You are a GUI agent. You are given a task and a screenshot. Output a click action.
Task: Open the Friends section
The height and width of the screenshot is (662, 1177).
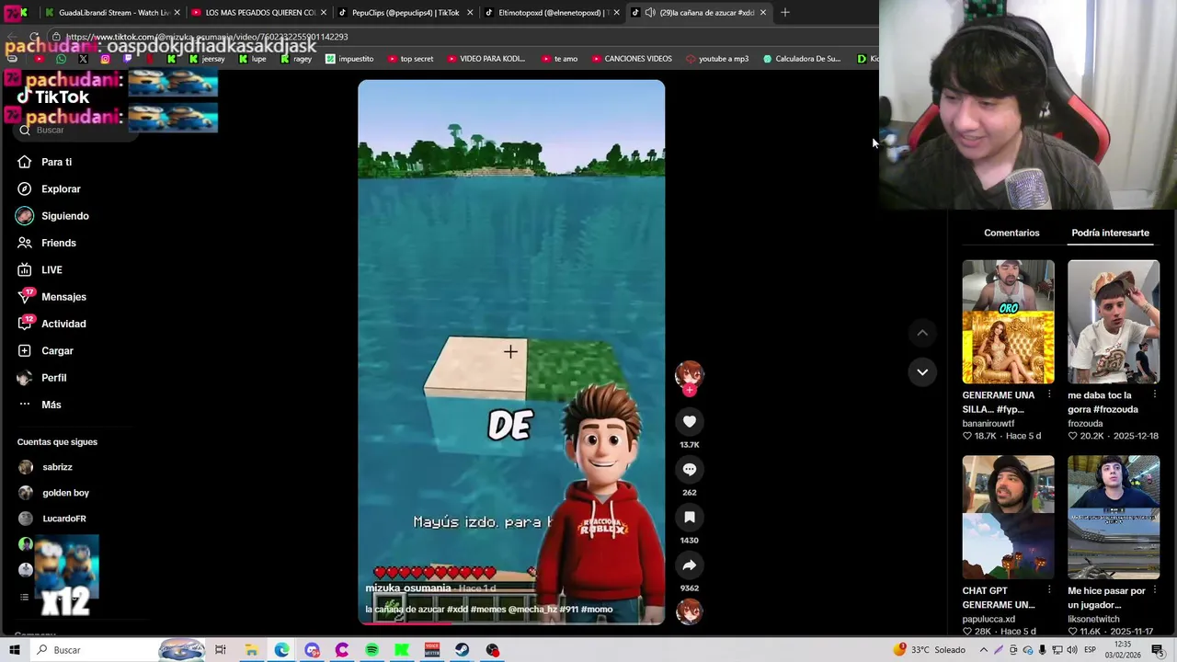[46, 243]
